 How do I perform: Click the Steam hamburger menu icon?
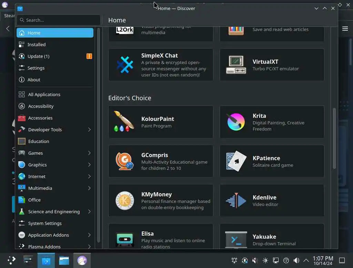coord(345,29)
